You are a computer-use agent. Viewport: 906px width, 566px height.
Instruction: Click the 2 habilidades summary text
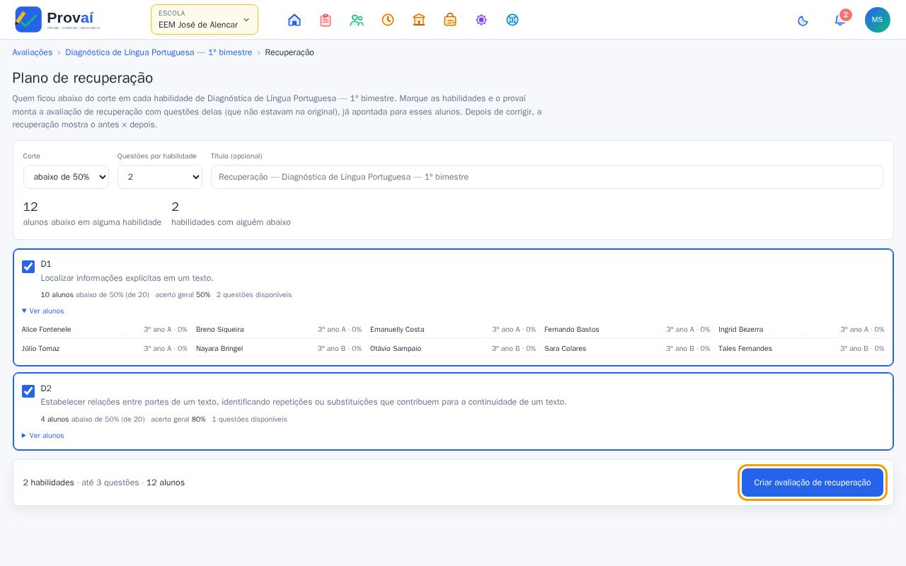49,483
